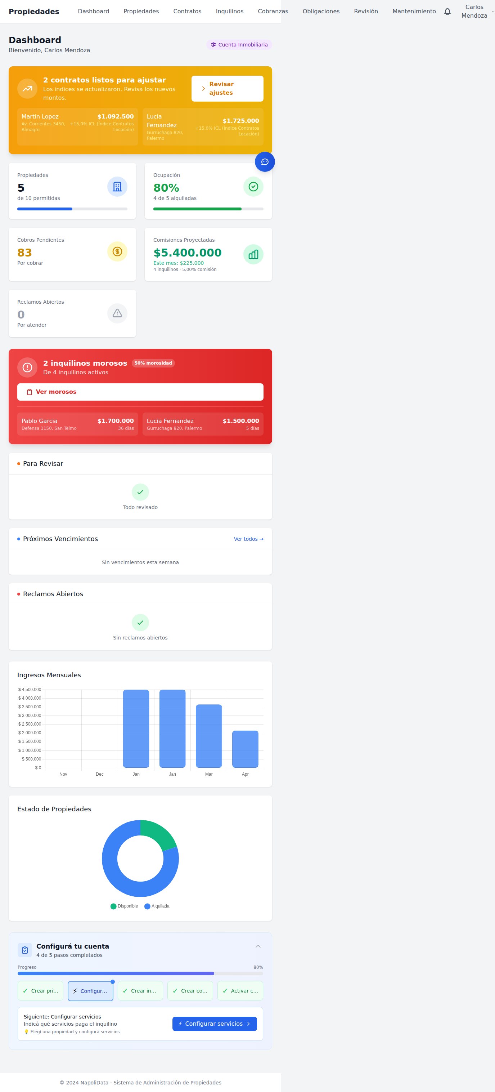This screenshot has width=495, height=1092.
Task: Open Martin Lopez adjustment card
Action: [77, 127]
